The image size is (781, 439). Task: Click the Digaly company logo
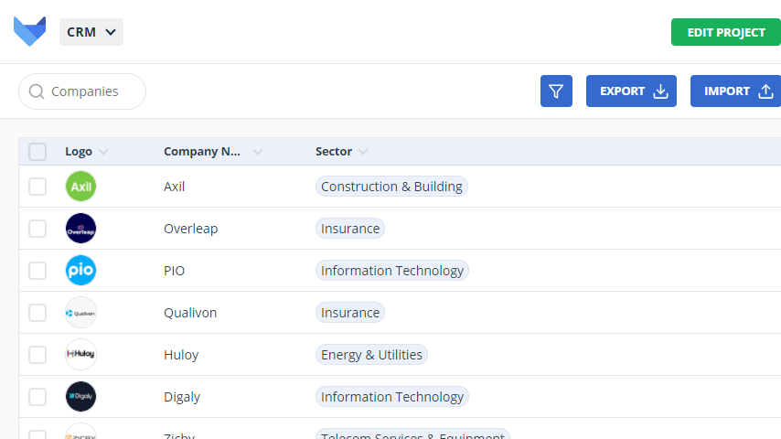pos(80,397)
